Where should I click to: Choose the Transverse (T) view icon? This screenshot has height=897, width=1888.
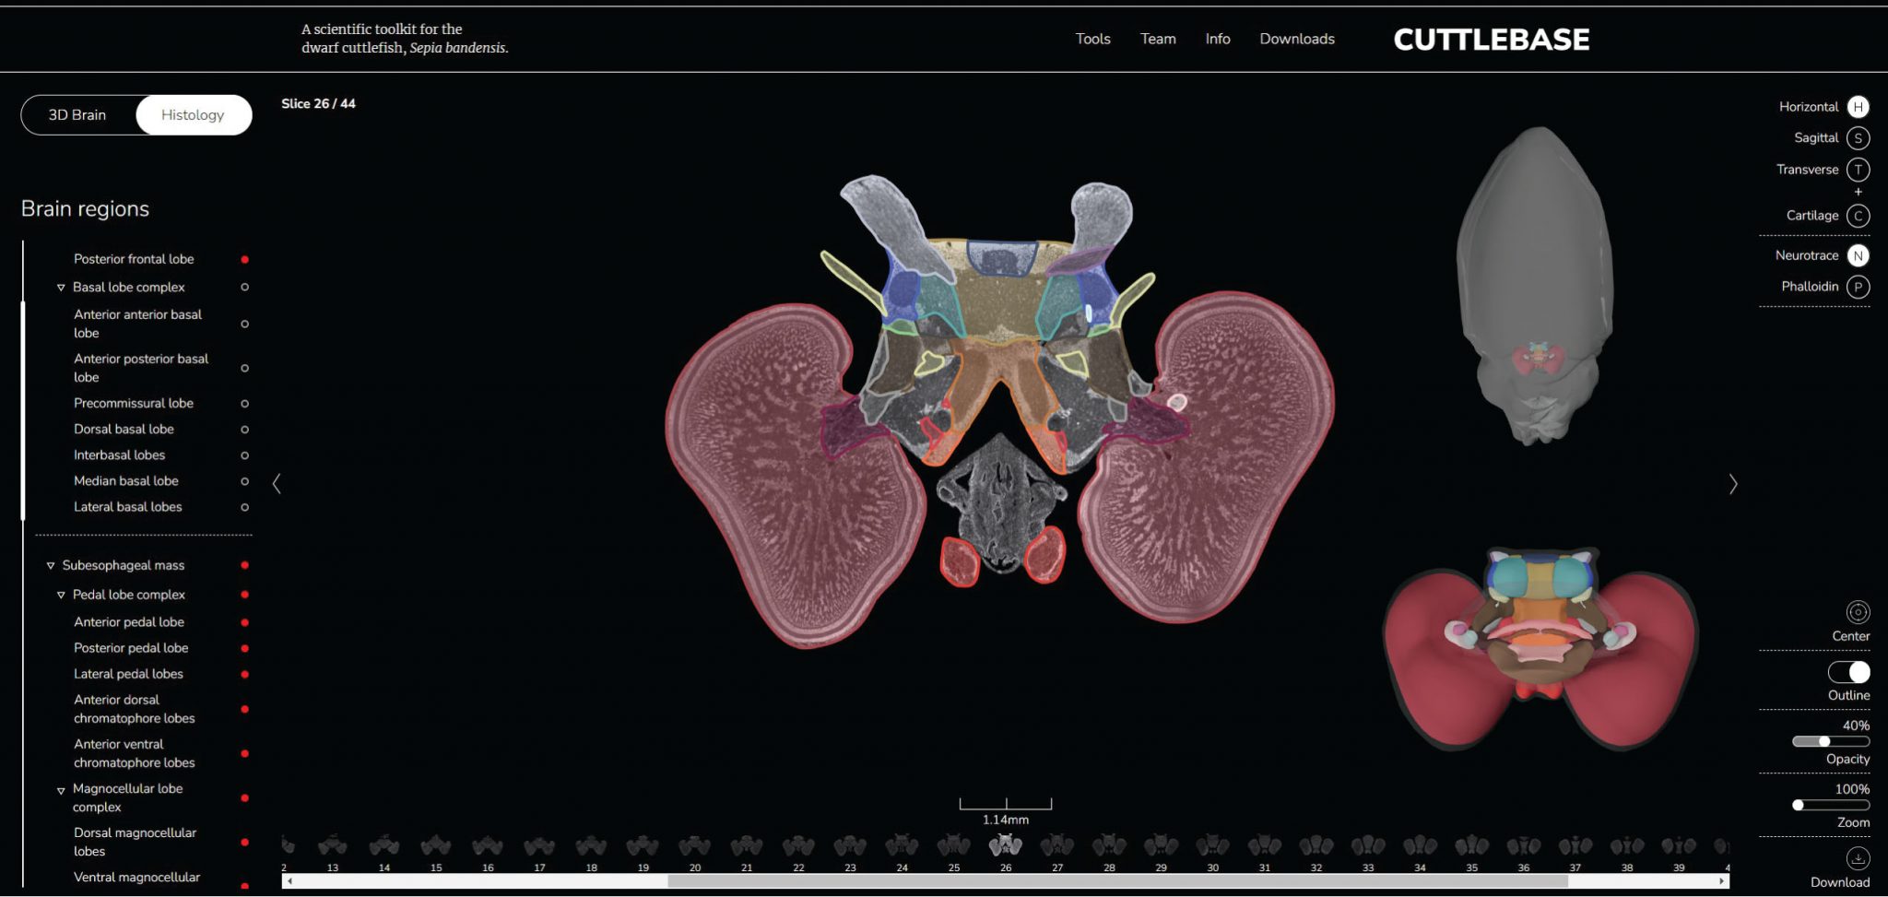1858,170
